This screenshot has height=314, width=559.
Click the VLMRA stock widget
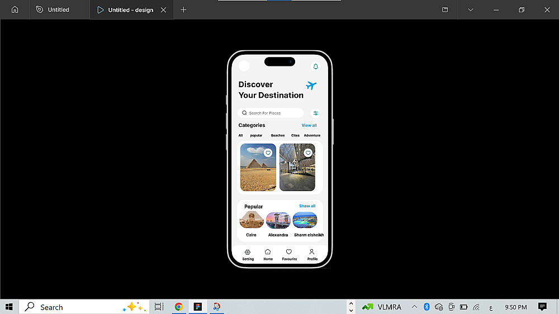pos(381,307)
